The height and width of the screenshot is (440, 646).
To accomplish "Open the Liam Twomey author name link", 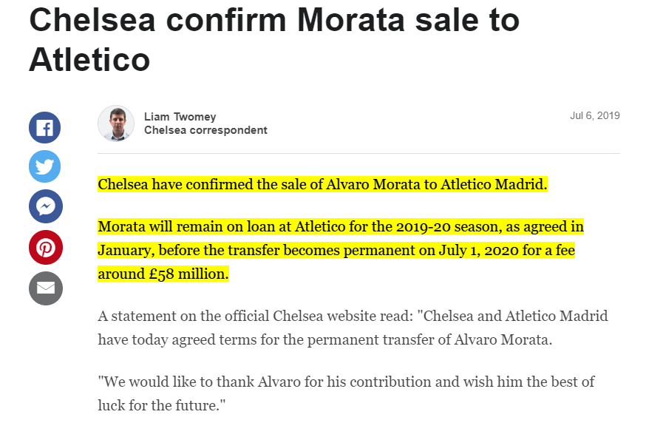I will coord(180,117).
